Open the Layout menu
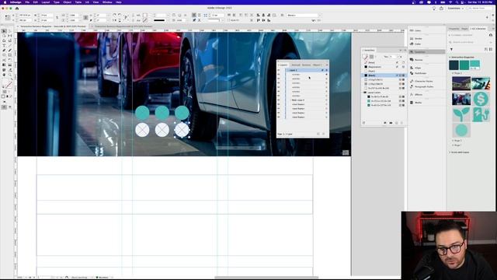This screenshot has height=280, width=497. pos(46,2)
